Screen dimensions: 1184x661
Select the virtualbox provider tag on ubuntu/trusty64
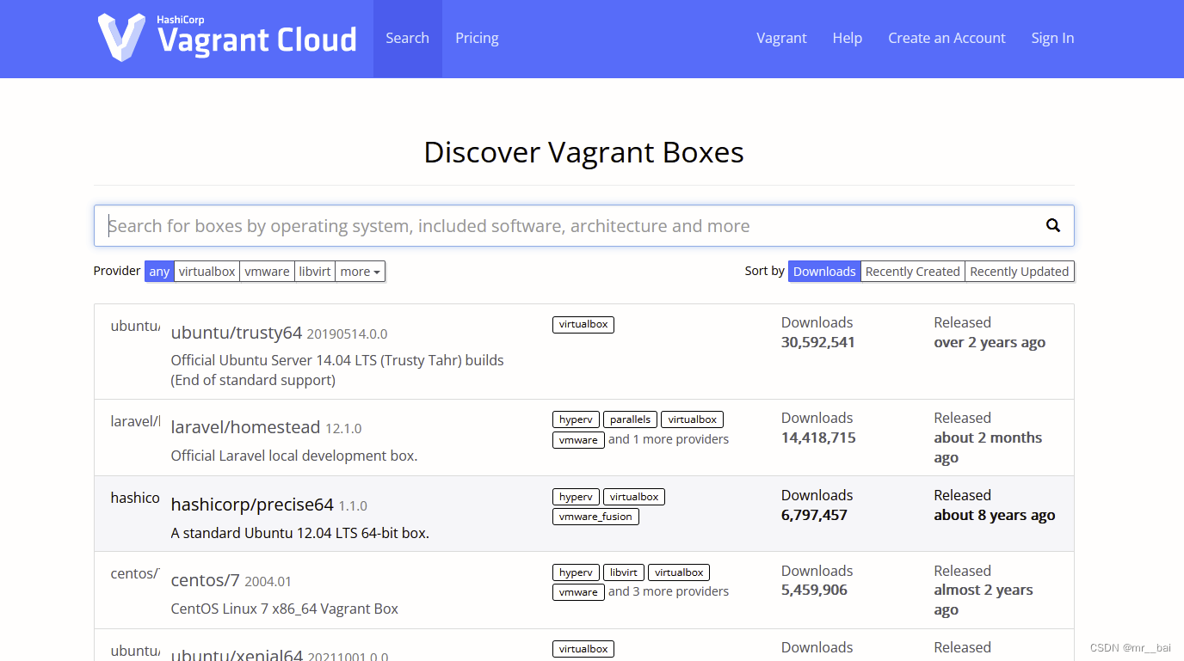click(583, 324)
